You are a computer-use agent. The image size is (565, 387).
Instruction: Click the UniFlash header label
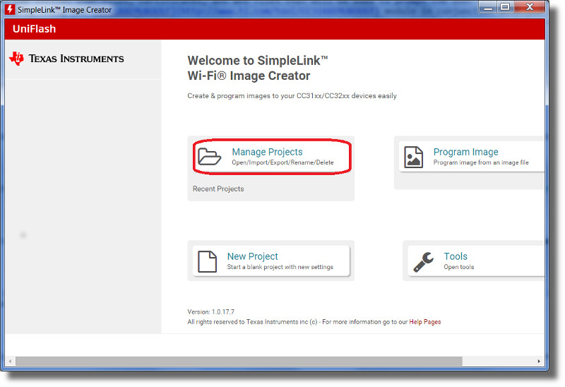point(35,29)
